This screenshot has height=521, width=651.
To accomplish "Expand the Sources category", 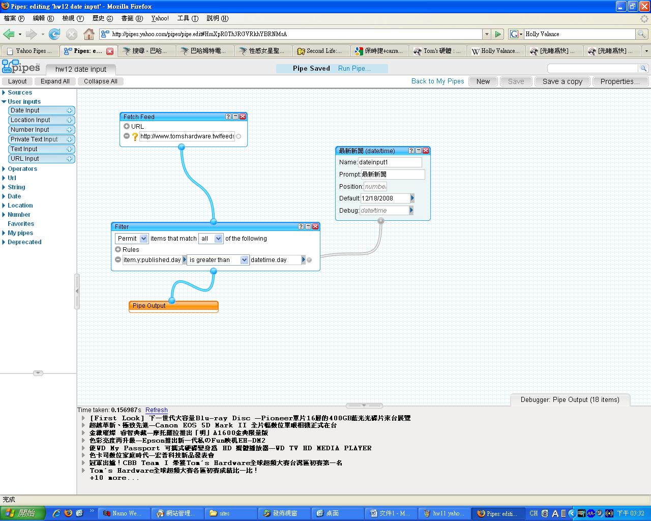I will pos(4,93).
